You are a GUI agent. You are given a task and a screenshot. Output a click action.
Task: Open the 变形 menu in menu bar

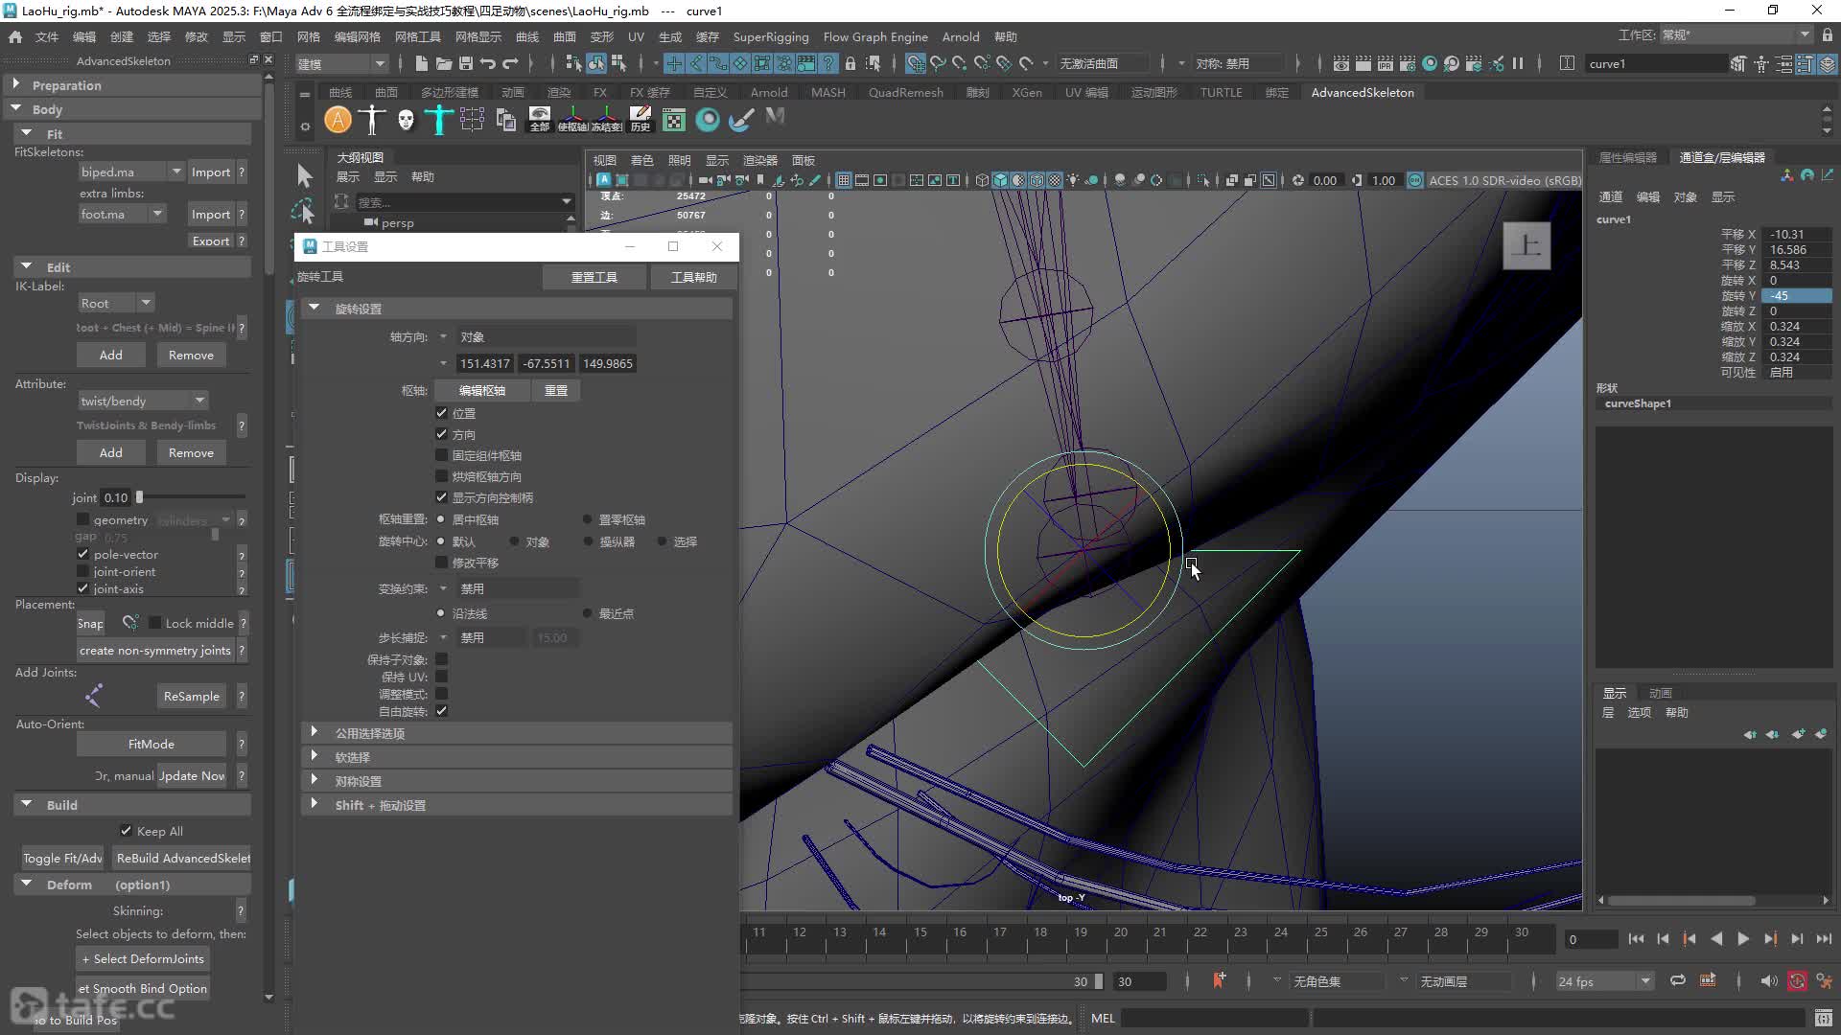601,37
